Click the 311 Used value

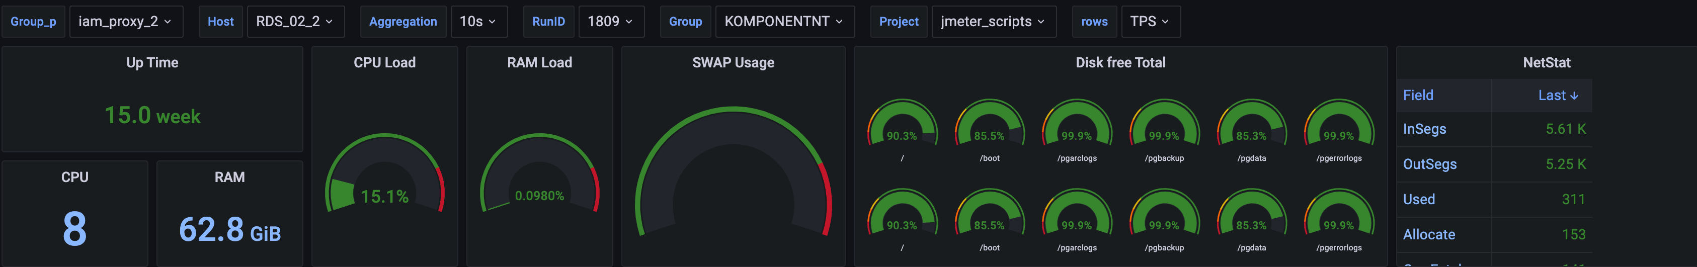click(1574, 199)
